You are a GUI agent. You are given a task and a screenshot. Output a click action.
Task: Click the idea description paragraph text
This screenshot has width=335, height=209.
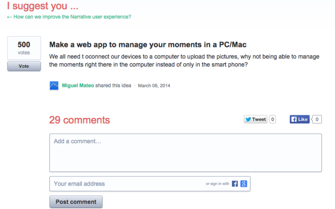click(184, 61)
